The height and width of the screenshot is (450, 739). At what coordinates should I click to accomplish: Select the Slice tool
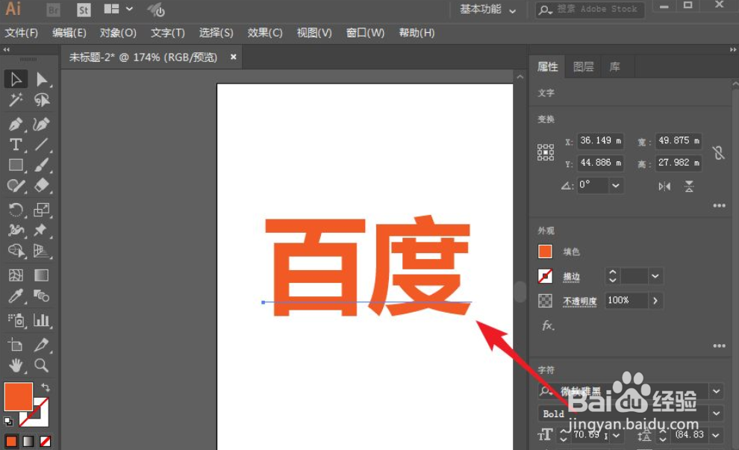pyautogui.click(x=42, y=345)
